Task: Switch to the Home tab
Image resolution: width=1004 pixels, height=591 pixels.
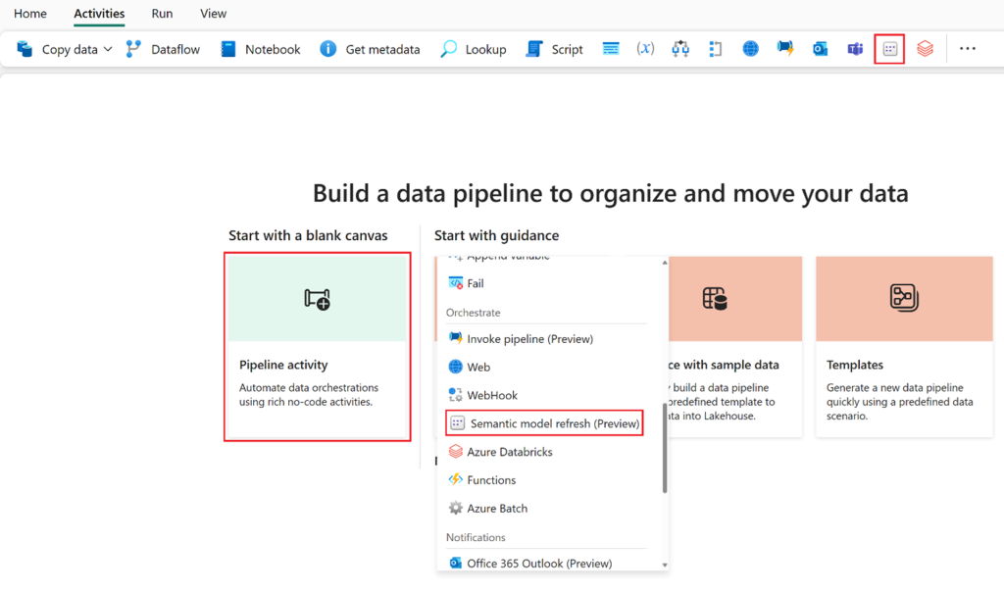Action: point(30,14)
